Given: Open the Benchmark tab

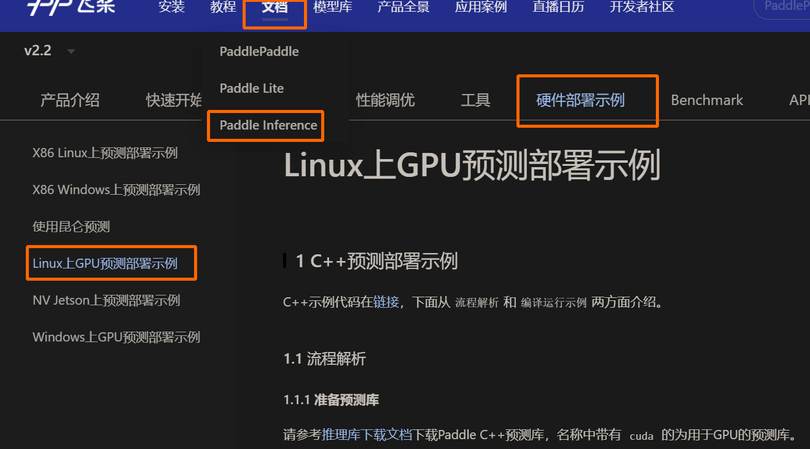Looking at the screenshot, I should click(707, 100).
